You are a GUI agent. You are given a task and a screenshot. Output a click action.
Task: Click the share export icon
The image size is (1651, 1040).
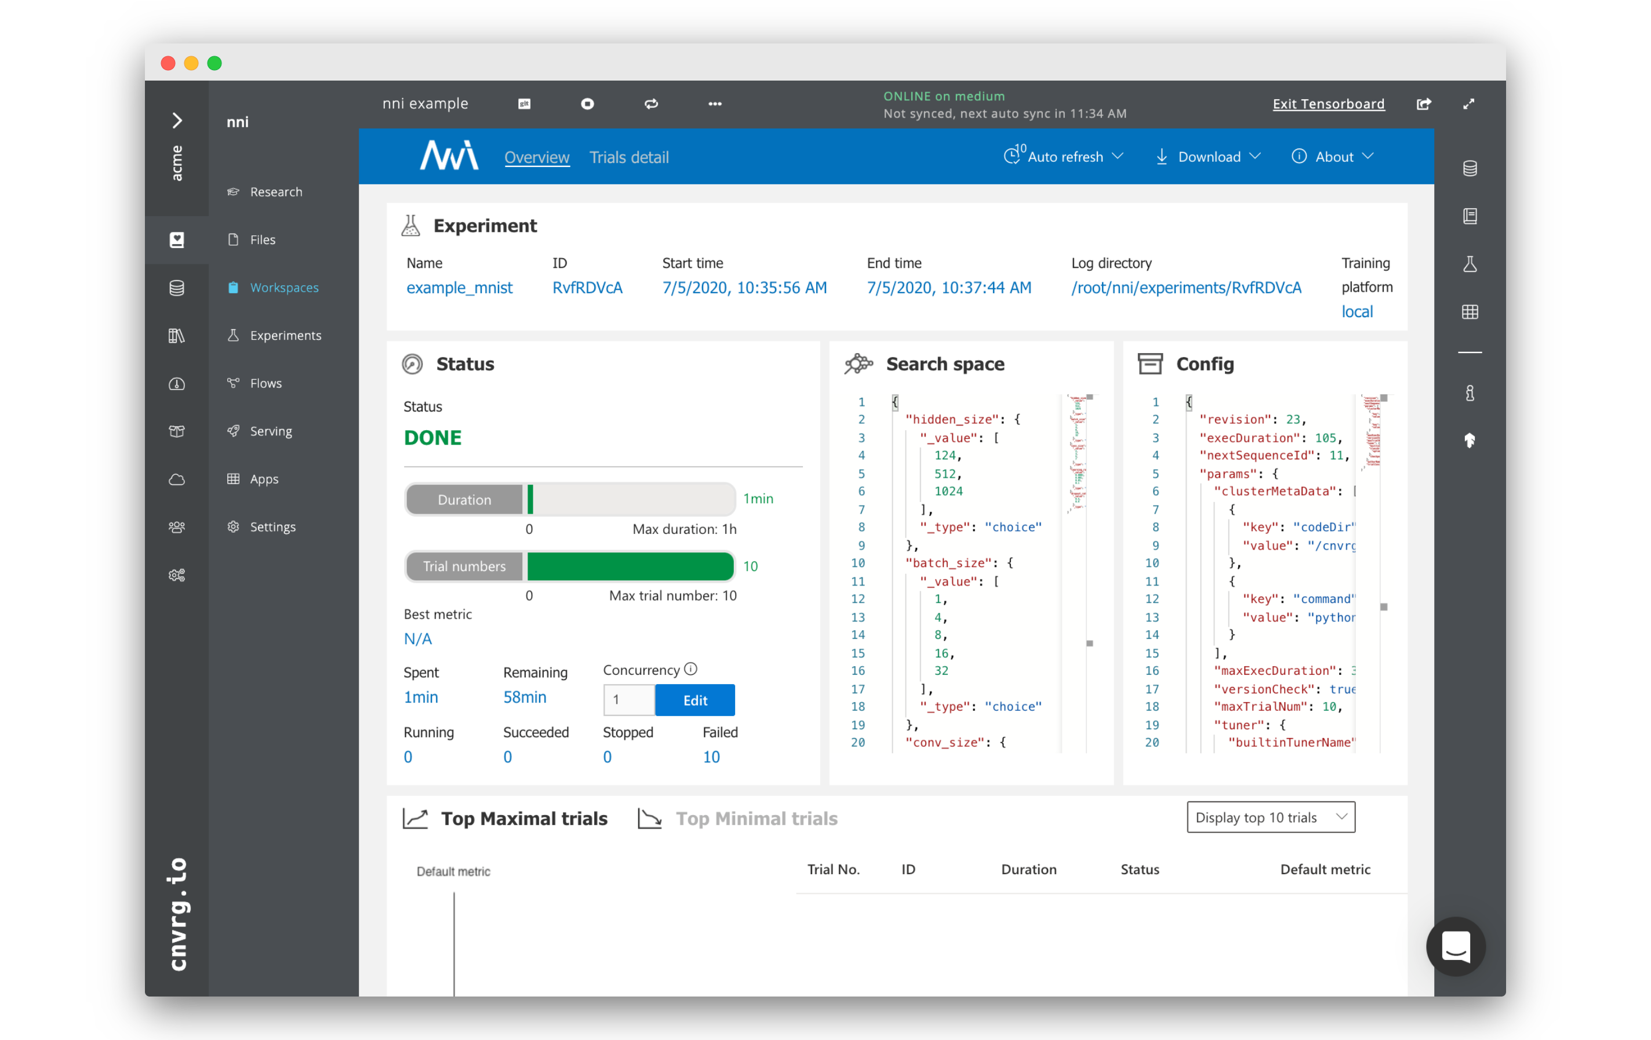coord(1424,104)
